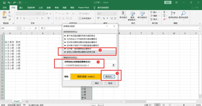The width and height of the screenshot is (202, 106).
Task: Toggle Underline formatting button
Action: pos(24,18)
